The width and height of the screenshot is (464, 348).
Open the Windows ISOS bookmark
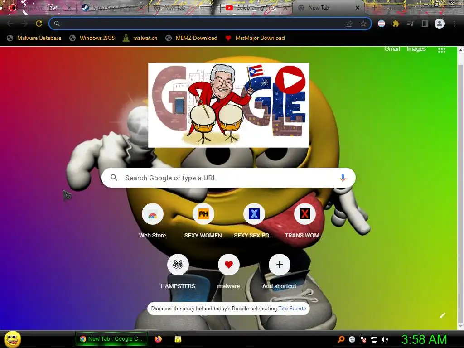92,38
